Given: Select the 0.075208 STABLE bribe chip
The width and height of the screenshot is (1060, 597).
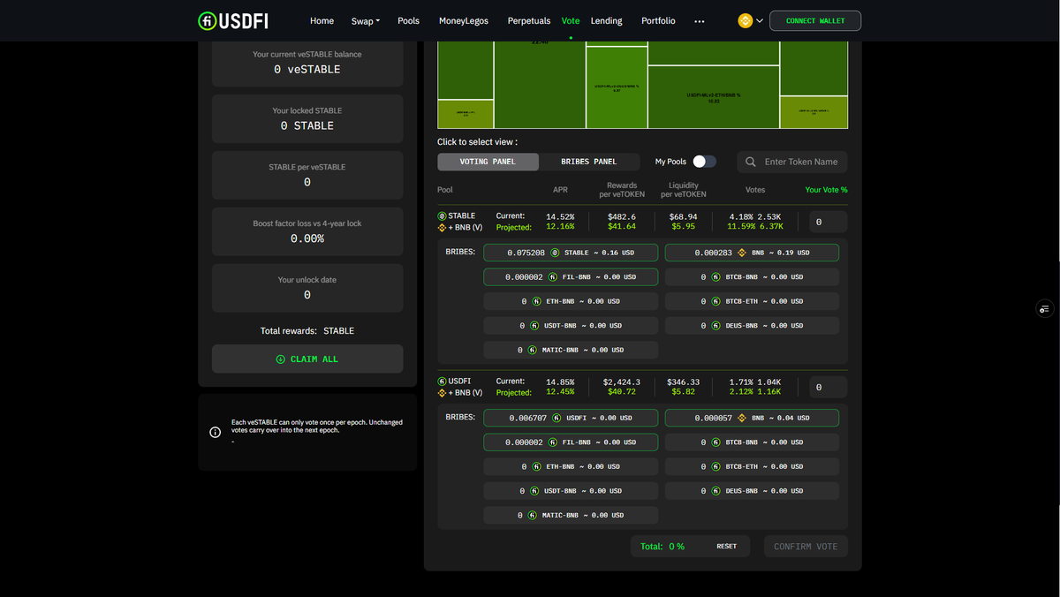Looking at the screenshot, I should [x=571, y=253].
